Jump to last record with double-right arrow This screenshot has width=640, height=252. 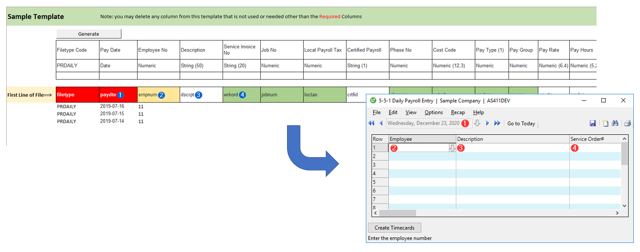pyautogui.click(x=497, y=123)
